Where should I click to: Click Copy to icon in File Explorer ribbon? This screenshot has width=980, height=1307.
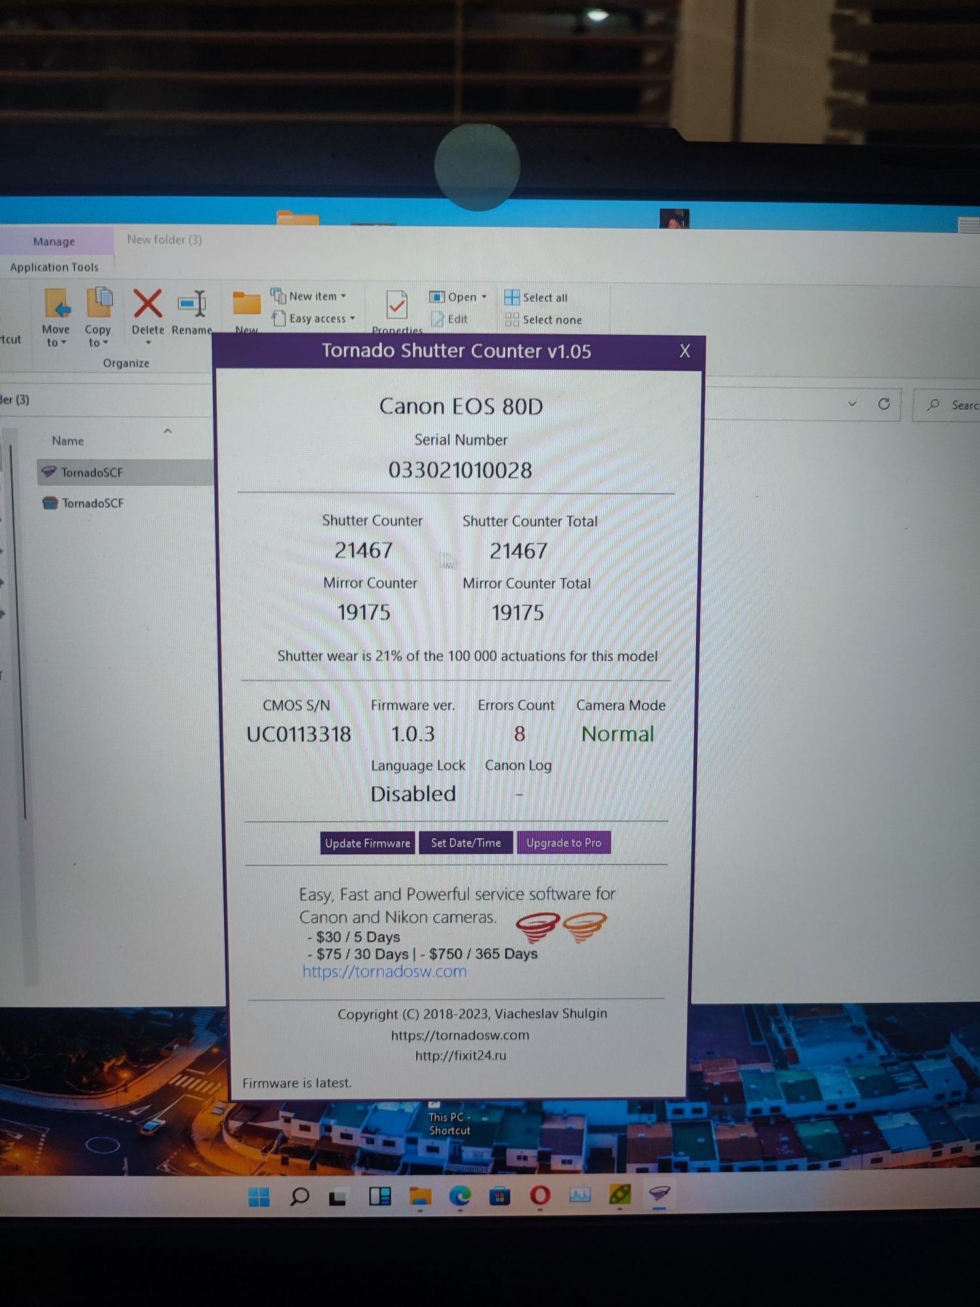[99, 303]
